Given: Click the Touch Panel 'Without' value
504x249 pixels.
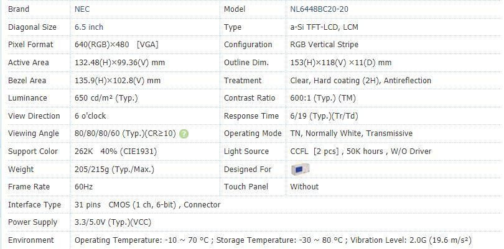Looking at the screenshot, I should pyautogui.click(x=304, y=187).
